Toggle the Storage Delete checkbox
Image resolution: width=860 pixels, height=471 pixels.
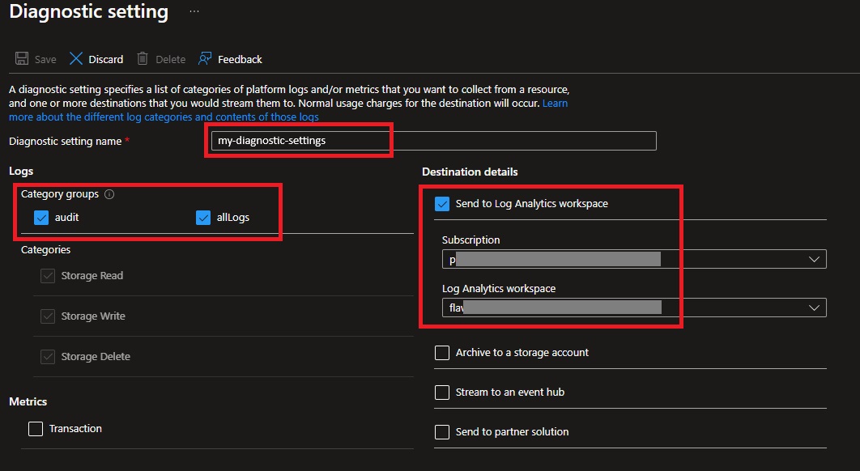[48, 357]
